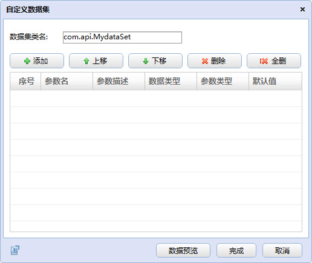Click the green plus 添加 icon
This screenshot has width=312, height=263.
tap(27, 61)
